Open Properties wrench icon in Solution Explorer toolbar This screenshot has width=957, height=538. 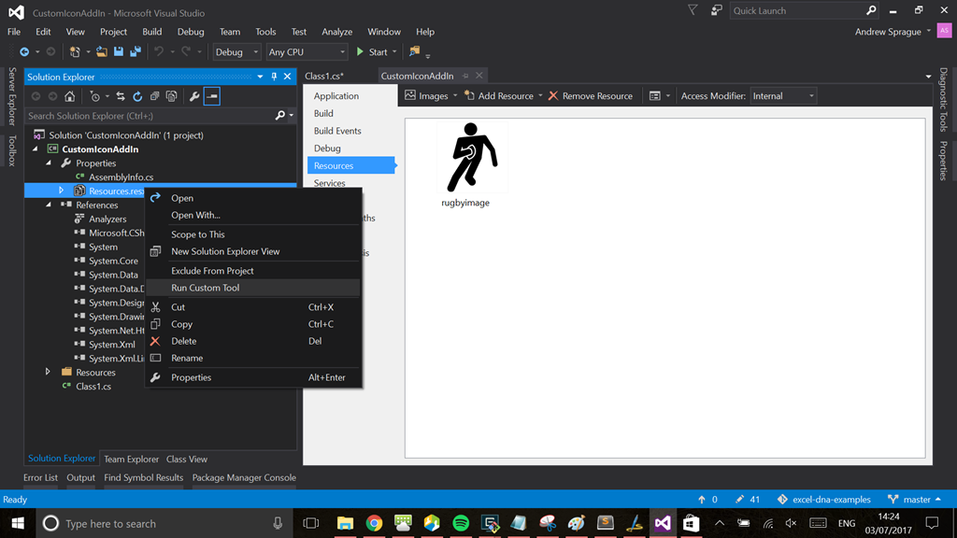194,96
